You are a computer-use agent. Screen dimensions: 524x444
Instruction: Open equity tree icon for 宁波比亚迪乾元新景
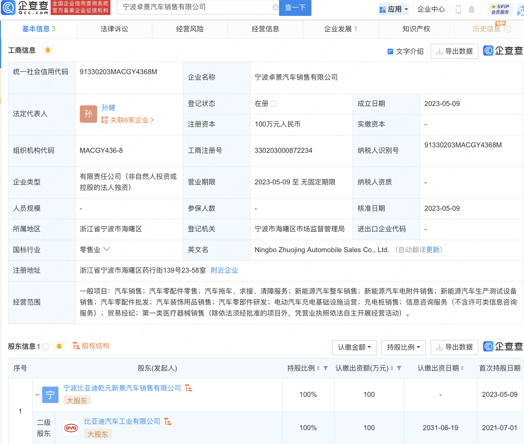189,388
